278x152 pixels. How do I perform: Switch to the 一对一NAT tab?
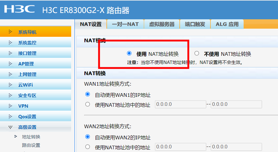click(125, 24)
